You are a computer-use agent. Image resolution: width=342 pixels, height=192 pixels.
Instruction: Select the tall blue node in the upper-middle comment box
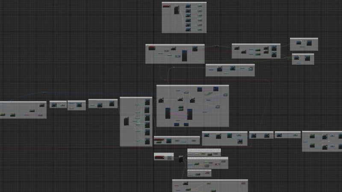184,55
